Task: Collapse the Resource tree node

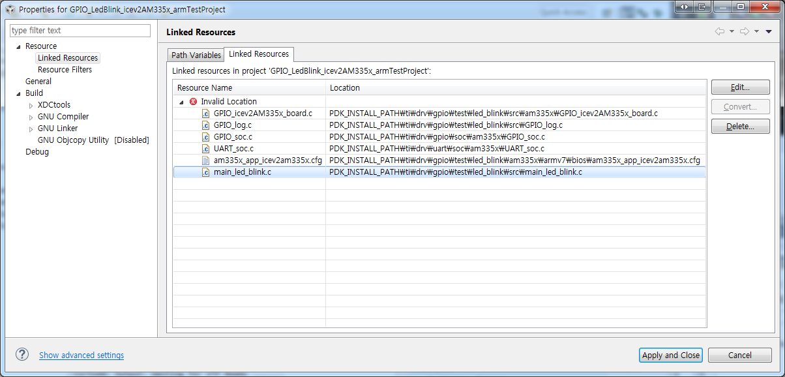Action: tap(18, 46)
